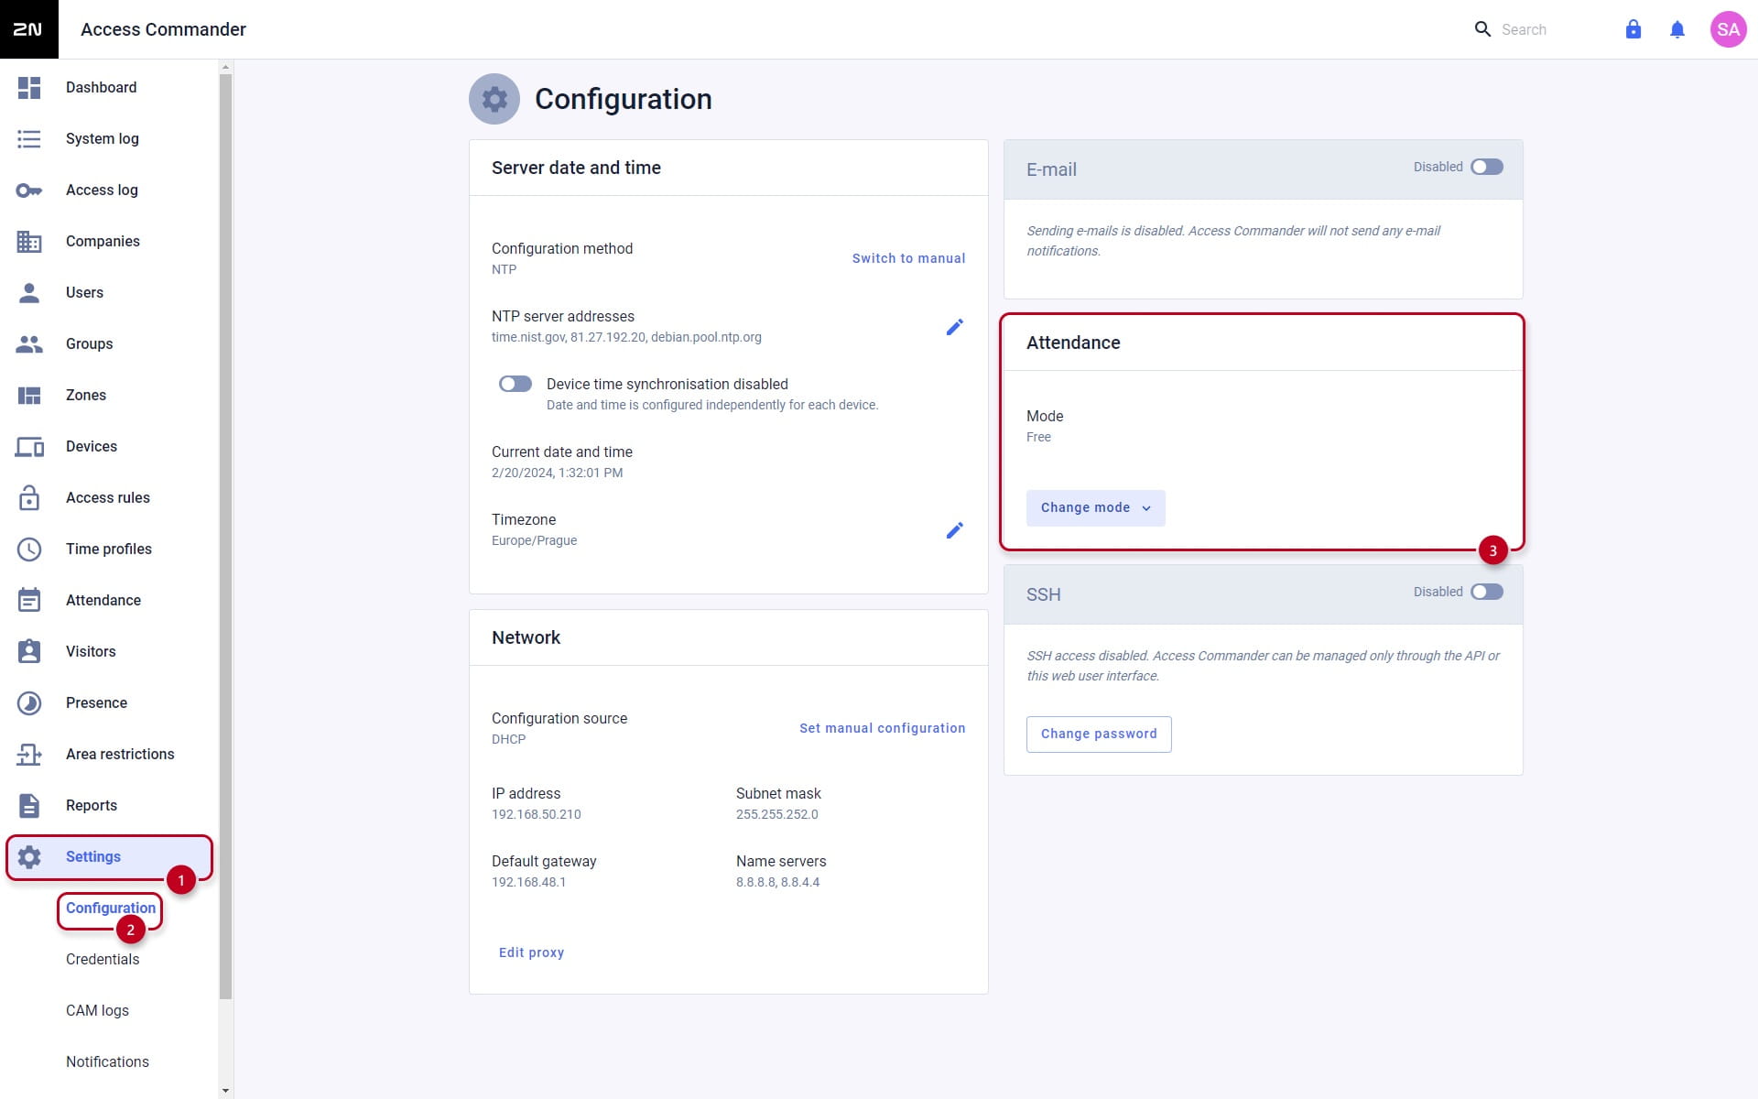Click Edit proxy button
Viewport: 1758px width, 1099px height.
click(531, 952)
